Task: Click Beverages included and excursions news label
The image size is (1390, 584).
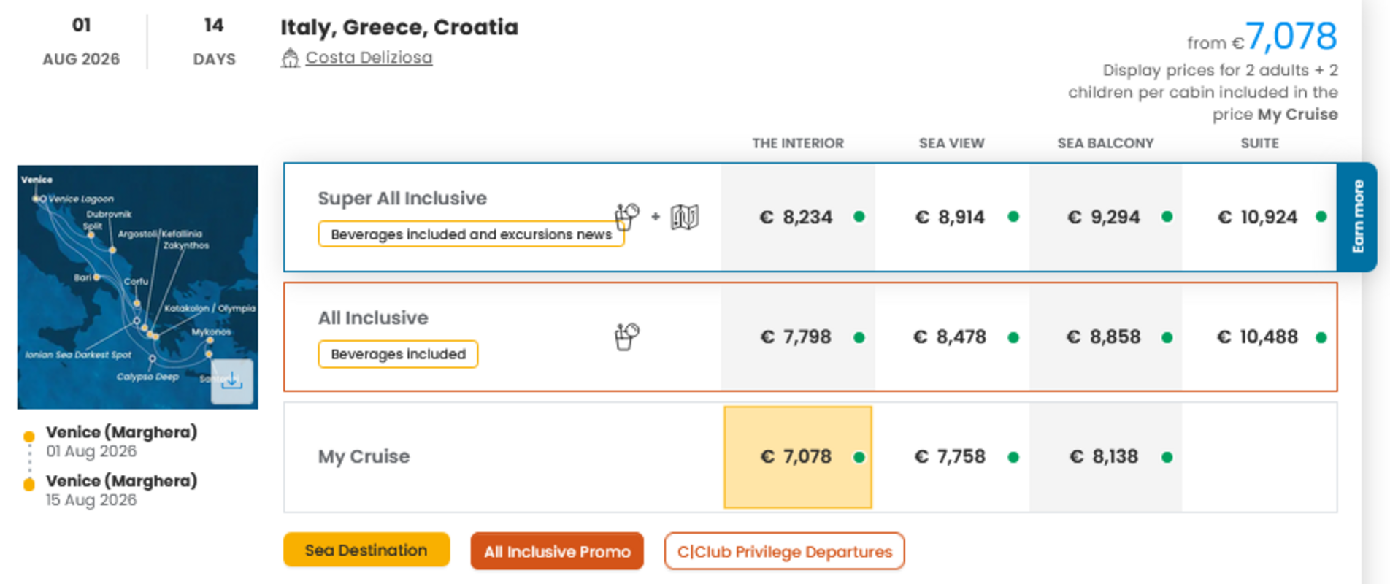Action: [471, 234]
